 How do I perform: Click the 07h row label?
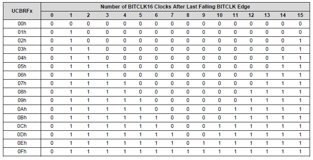pos(22,83)
